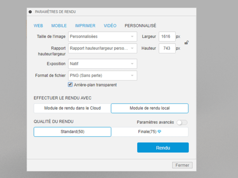Select Standard(50) render quality
Image resolution: width=238 pixels, height=178 pixels.
(73, 132)
